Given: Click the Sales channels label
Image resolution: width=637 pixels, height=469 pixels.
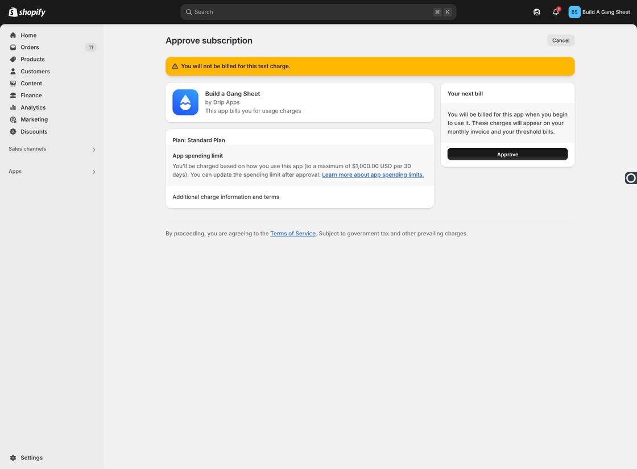Looking at the screenshot, I should [x=27, y=149].
